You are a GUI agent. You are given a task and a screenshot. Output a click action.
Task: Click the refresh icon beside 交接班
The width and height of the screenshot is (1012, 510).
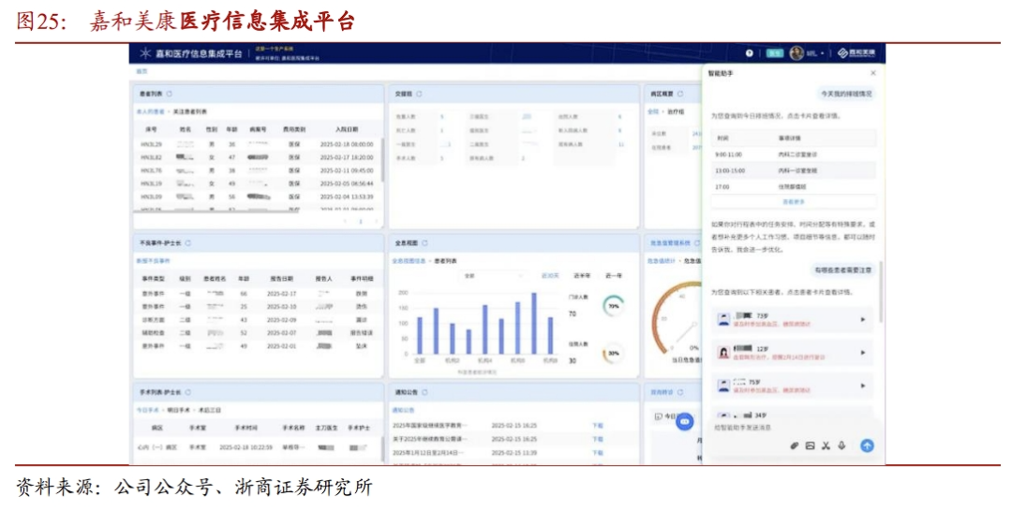click(x=419, y=95)
